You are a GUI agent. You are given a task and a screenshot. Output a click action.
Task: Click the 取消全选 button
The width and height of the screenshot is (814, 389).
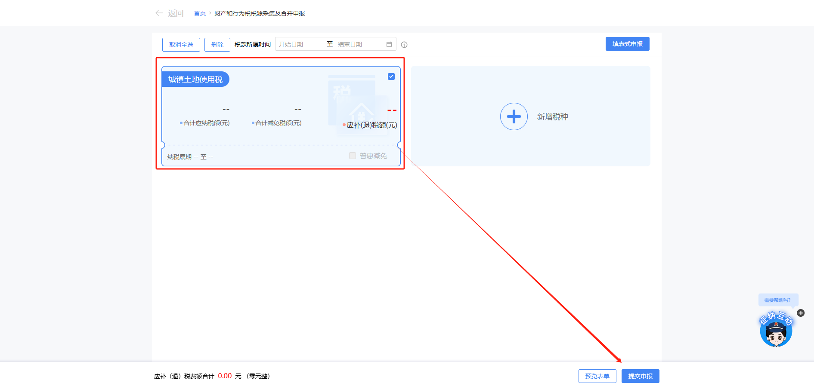pos(181,44)
